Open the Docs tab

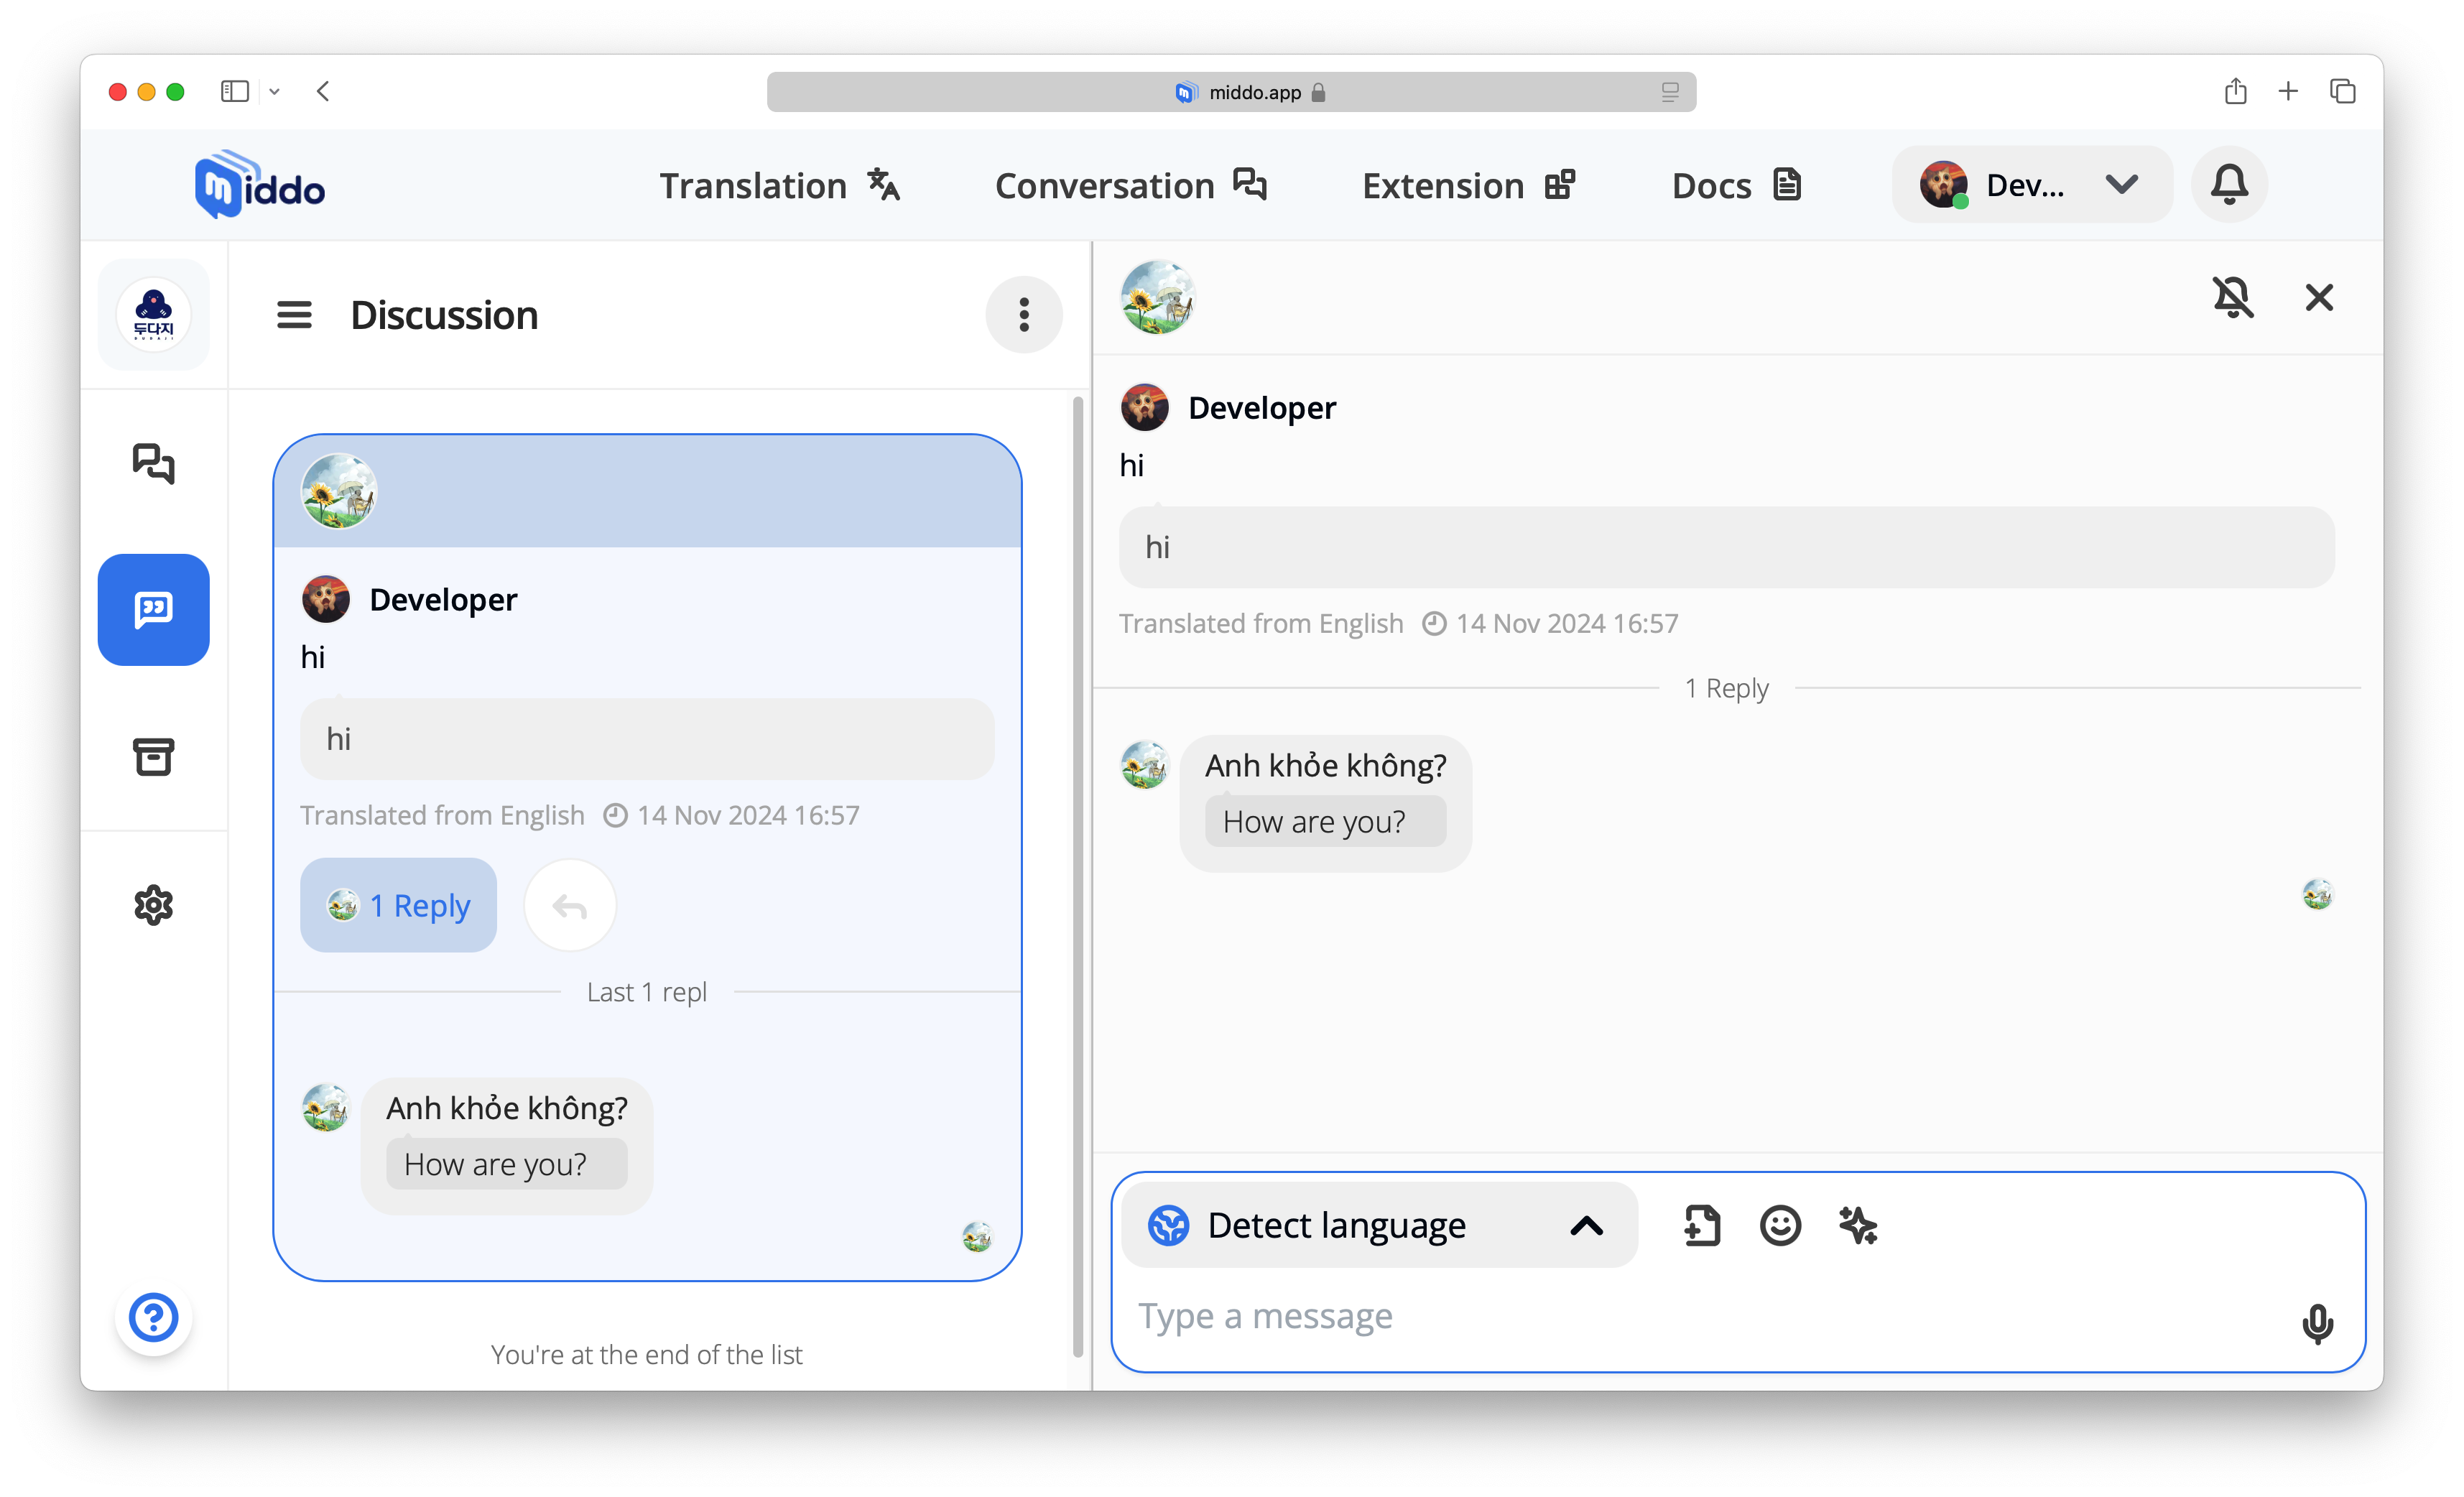pos(1736,185)
